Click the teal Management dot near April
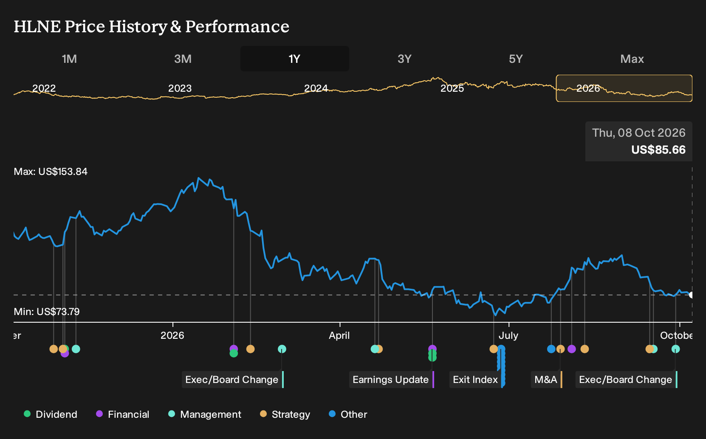Image resolution: width=706 pixels, height=439 pixels. click(374, 349)
